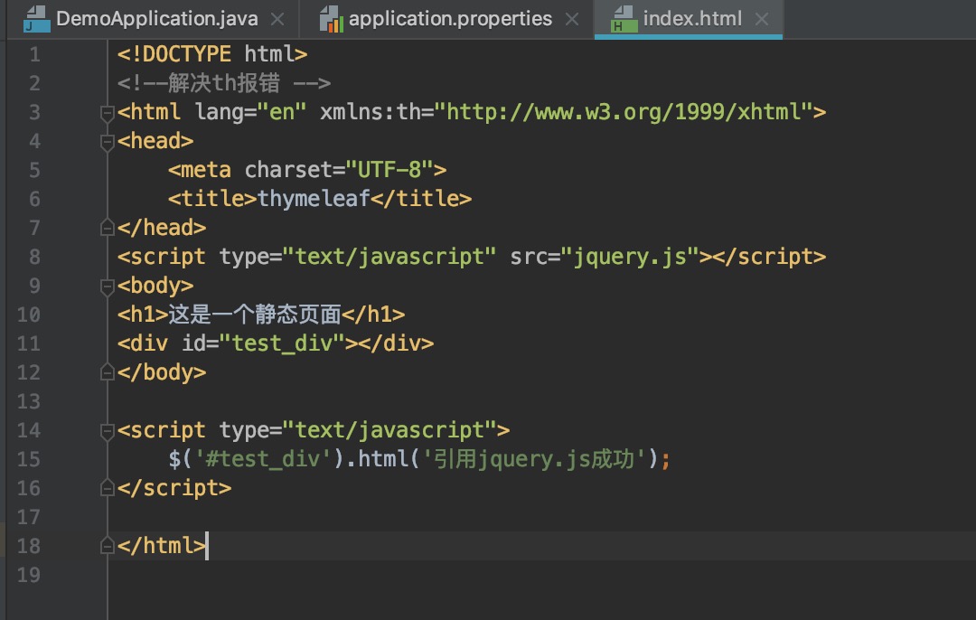Place the cursor in the thymeleaf title text
The image size is (976, 620).
pyautogui.click(x=314, y=199)
